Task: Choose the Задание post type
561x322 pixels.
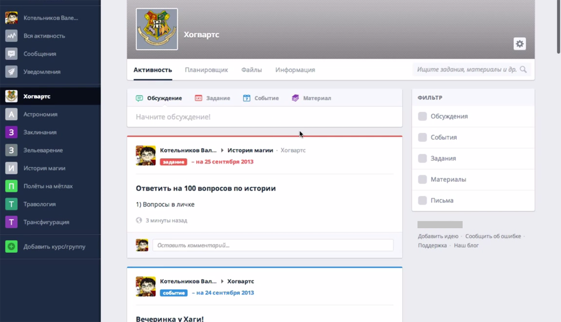Action: (x=212, y=98)
